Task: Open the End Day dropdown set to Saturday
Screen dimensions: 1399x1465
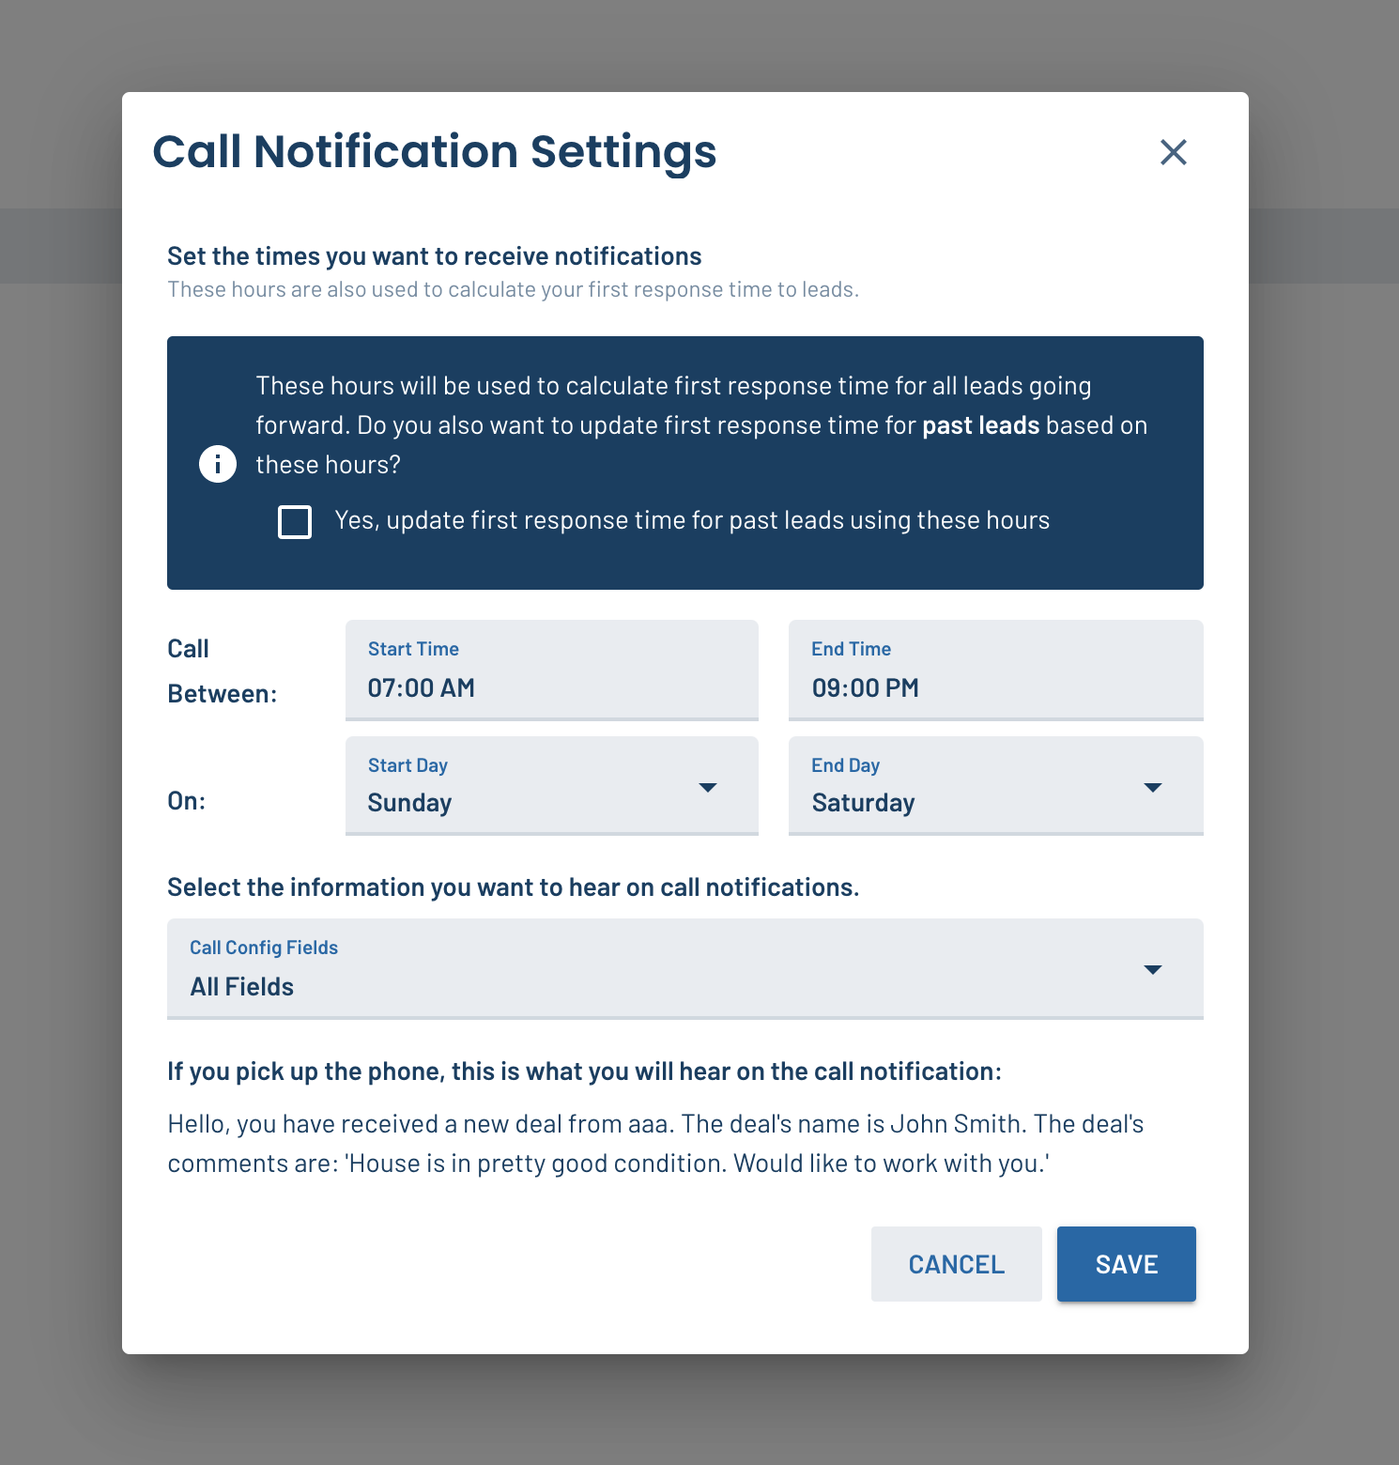Action: pos(996,786)
